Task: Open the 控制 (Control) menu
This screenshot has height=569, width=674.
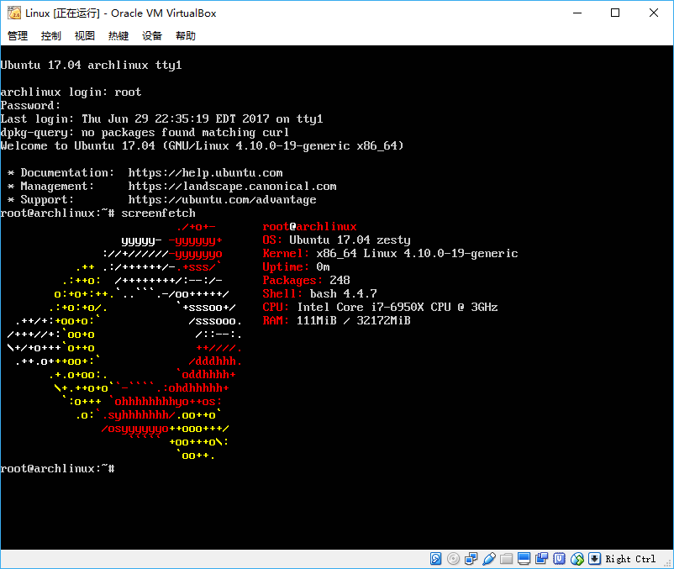Action: (51, 35)
